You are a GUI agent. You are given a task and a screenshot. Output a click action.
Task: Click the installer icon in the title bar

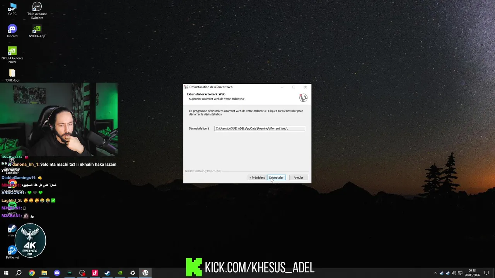(x=186, y=87)
